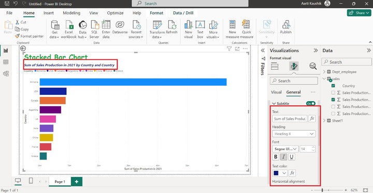
Task: Create a New measure
Action: coord(233,29)
